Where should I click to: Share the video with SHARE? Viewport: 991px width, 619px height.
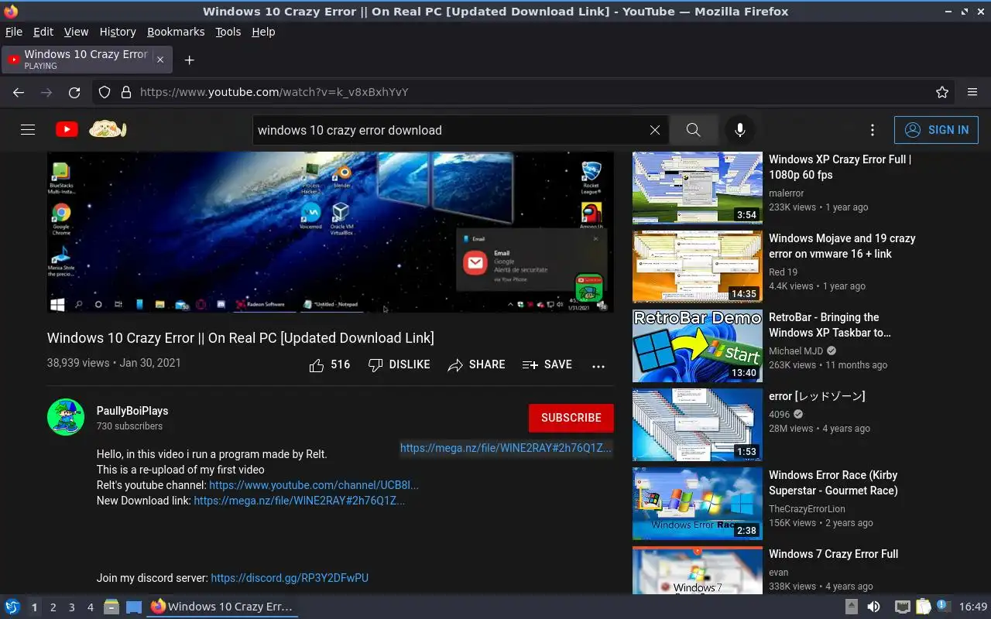476,364
